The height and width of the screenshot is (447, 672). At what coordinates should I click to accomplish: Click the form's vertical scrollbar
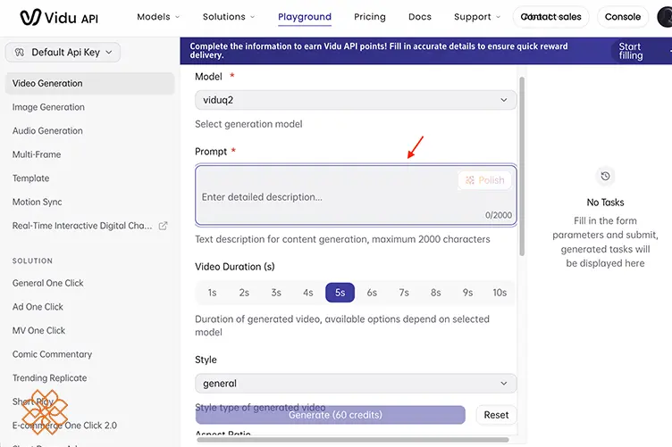tap(522, 166)
